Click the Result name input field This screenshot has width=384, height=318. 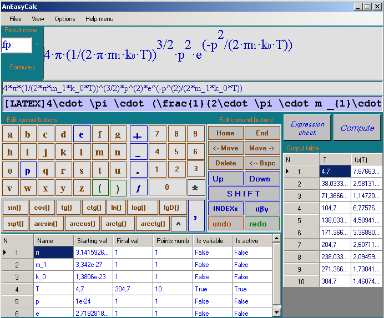pyautogui.click(x=17, y=45)
